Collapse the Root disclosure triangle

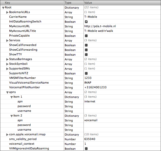3,8
